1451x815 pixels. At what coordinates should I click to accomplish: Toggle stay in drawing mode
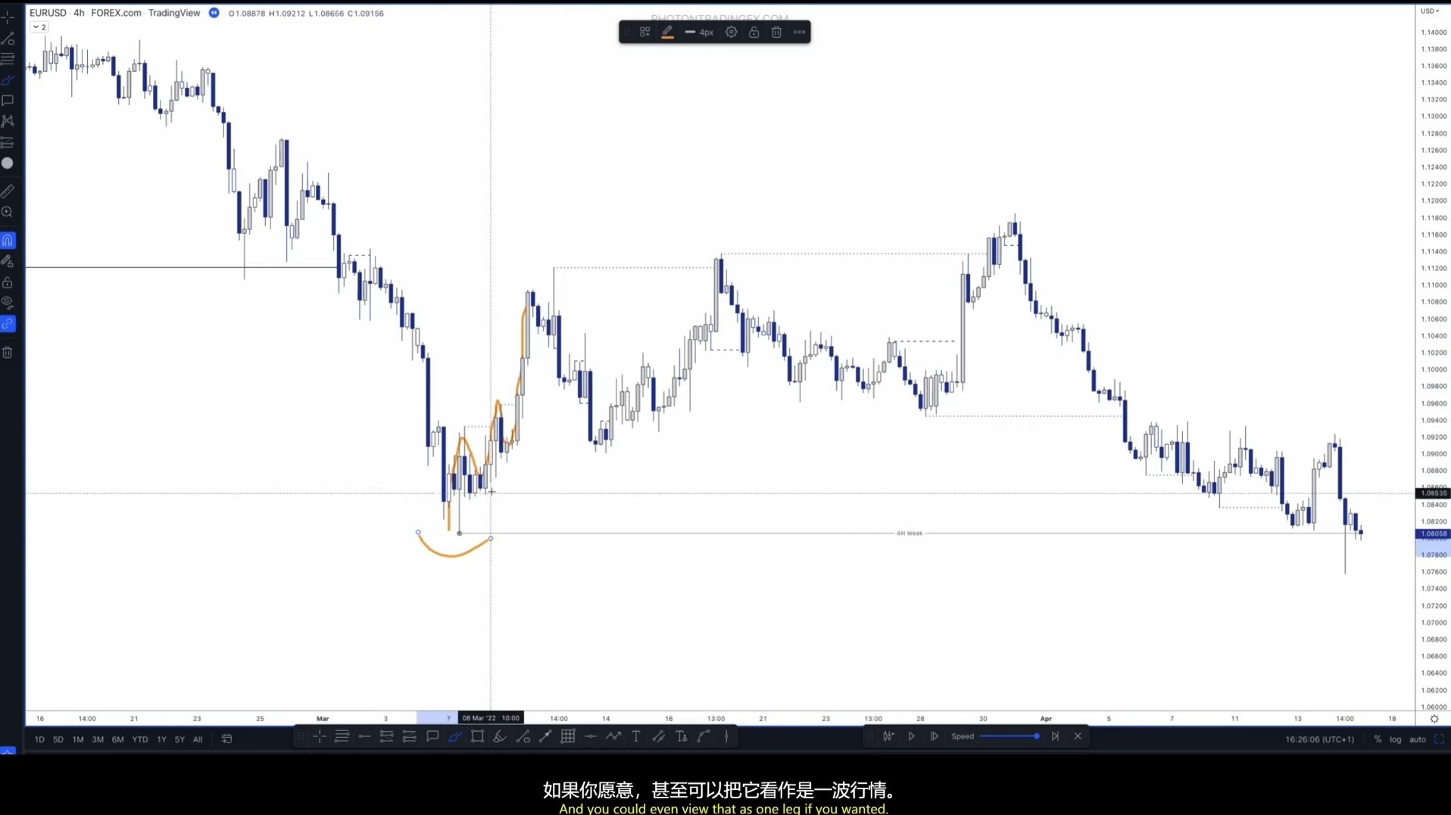8,262
